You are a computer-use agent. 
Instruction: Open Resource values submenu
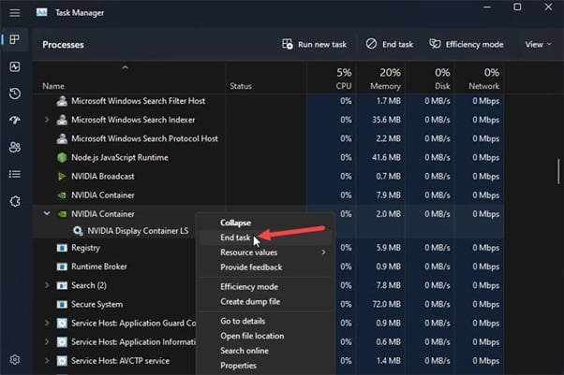coord(248,252)
